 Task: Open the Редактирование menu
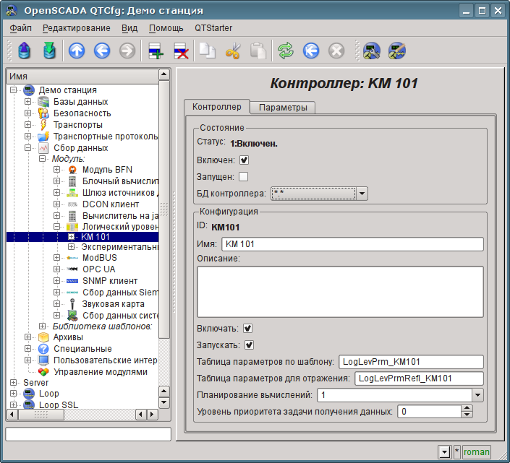(x=77, y=28)
